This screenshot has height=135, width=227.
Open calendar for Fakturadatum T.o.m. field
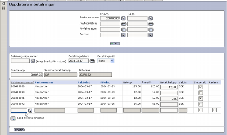151,24
